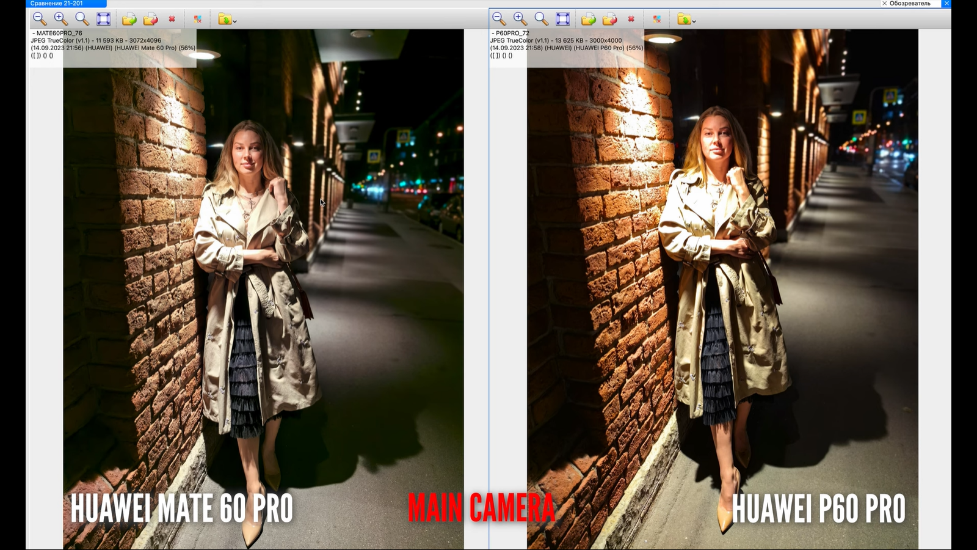Click the MATE60PRO_76 file name text
The width and height of the screenshot is (977, 550).
[x=59, y=33]
